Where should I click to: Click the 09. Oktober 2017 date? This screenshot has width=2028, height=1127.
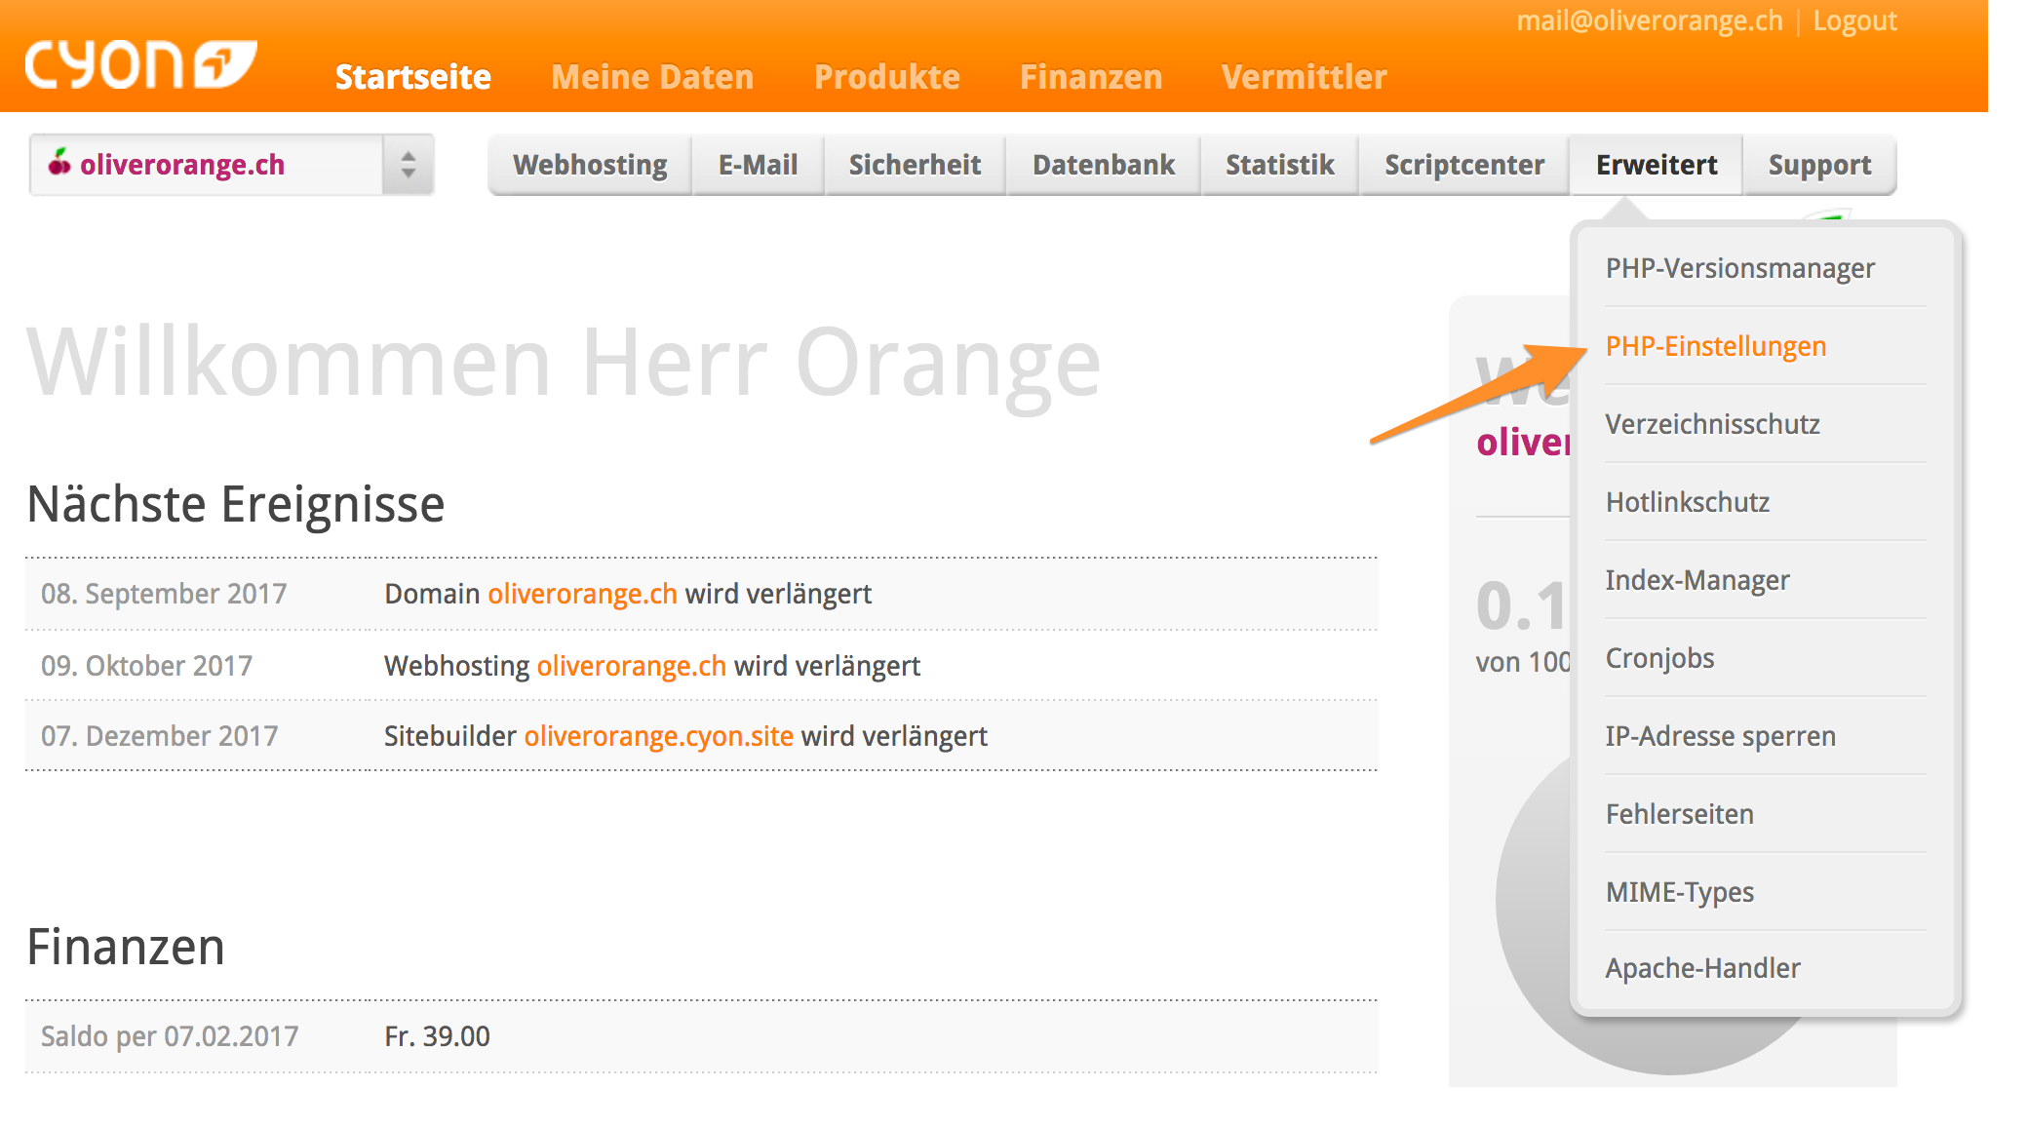tap(146, 666)
